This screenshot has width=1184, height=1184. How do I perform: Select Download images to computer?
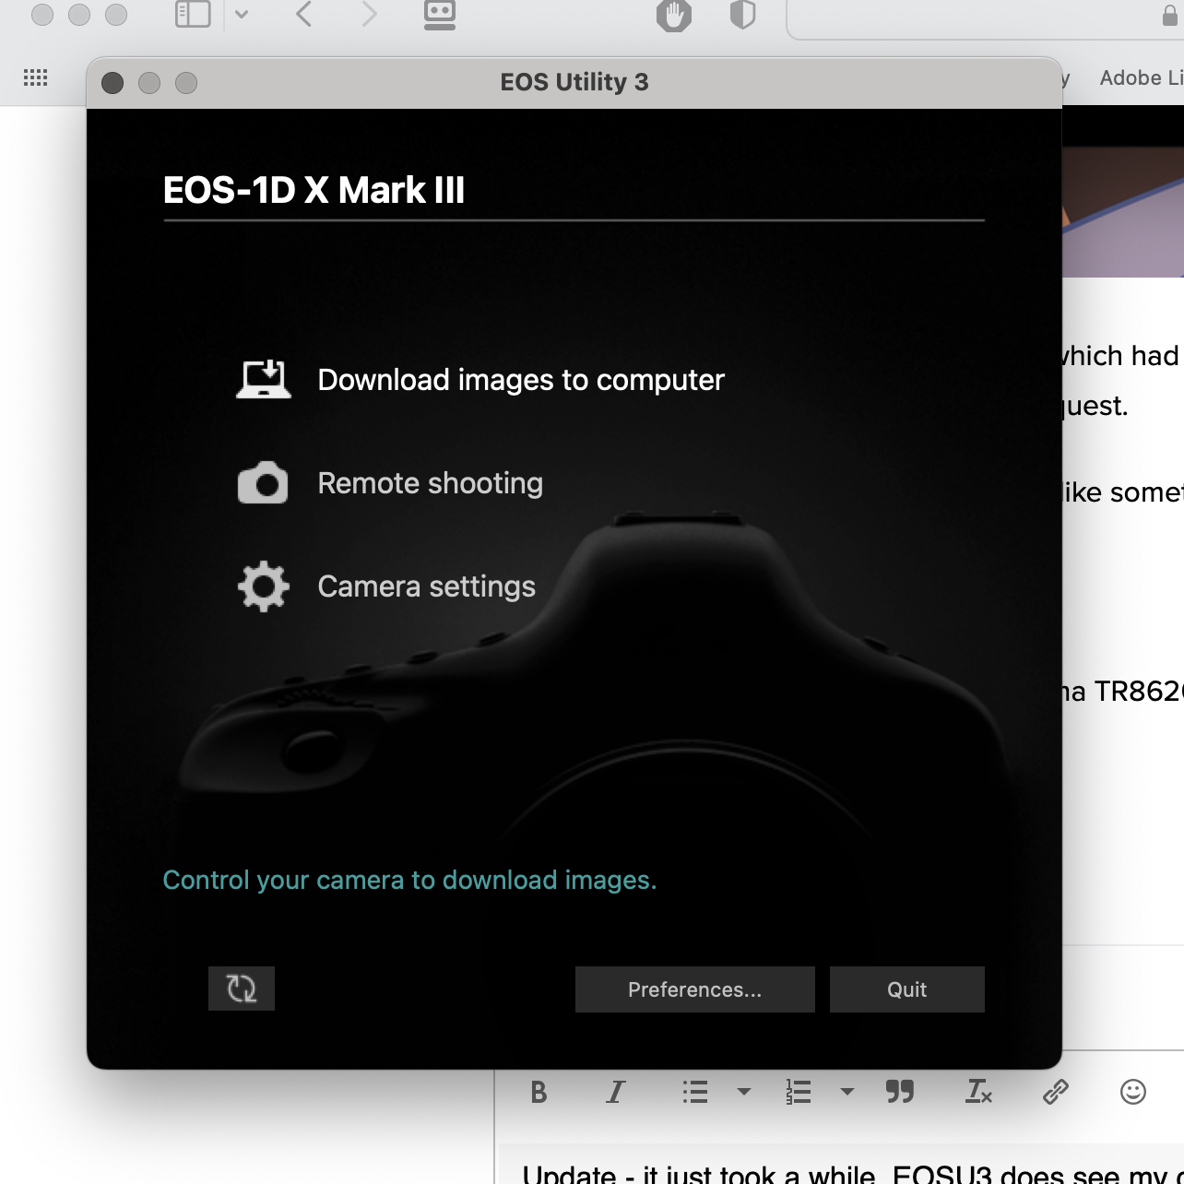(521, 380)
